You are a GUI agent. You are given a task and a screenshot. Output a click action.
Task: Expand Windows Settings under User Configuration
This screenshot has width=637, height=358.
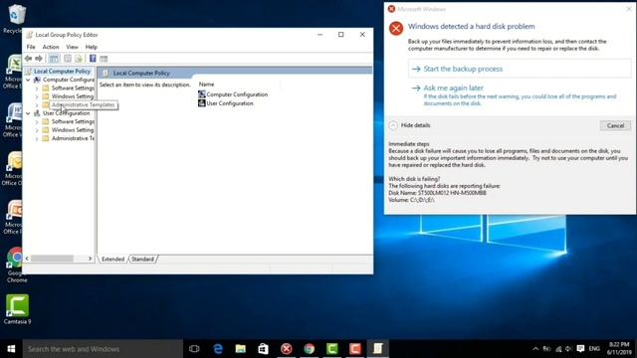click(37, 130)
